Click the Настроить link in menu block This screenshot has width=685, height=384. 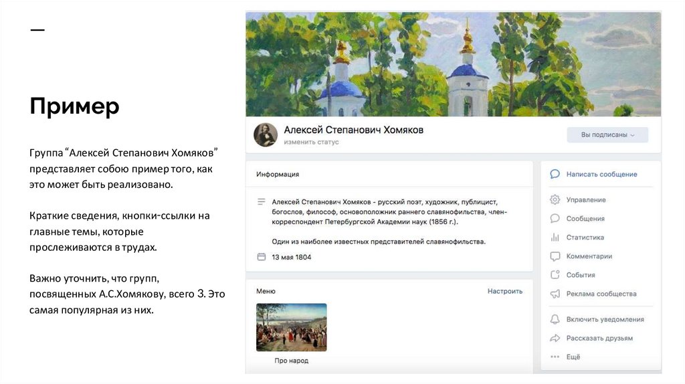click(x=505, y=292)
